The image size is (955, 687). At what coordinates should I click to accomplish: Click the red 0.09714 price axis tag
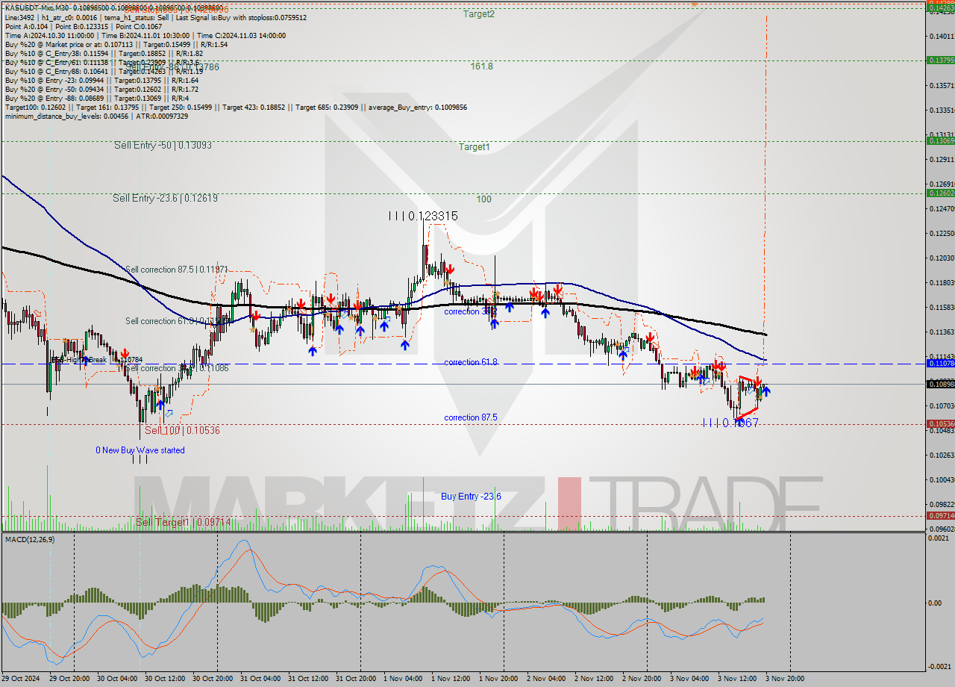click(939, 516)
